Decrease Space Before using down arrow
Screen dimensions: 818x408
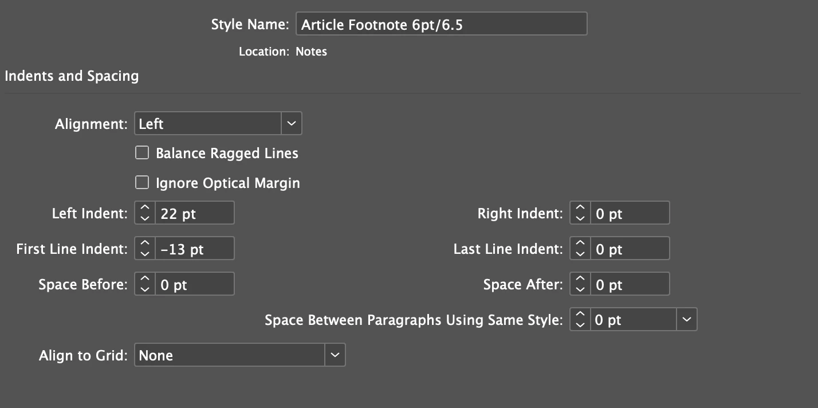click(145, 289)
